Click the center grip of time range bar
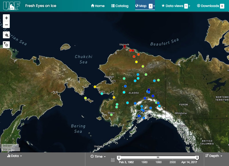This screenshot has height=166, width=229. [158, 157]
